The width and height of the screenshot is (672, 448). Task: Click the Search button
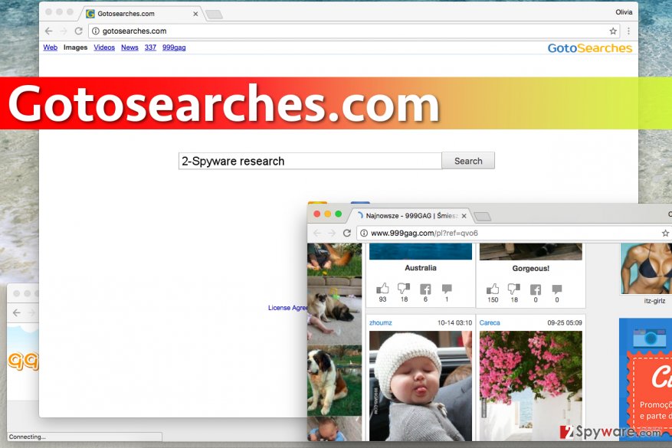pos(468,161)
